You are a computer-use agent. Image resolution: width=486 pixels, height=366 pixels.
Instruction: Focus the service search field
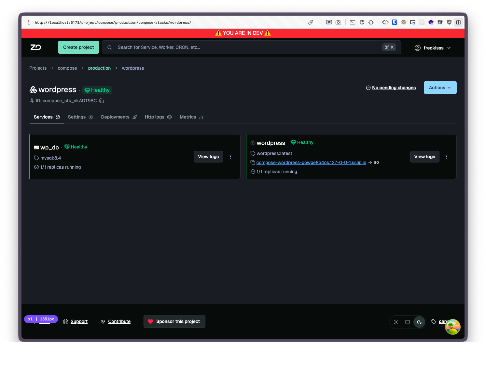click(251, 47)
